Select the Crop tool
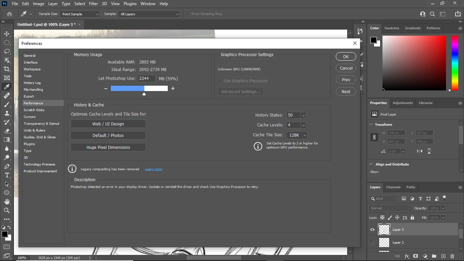The width and height of the screenshot is (464, 261). (x=7, y=69)
